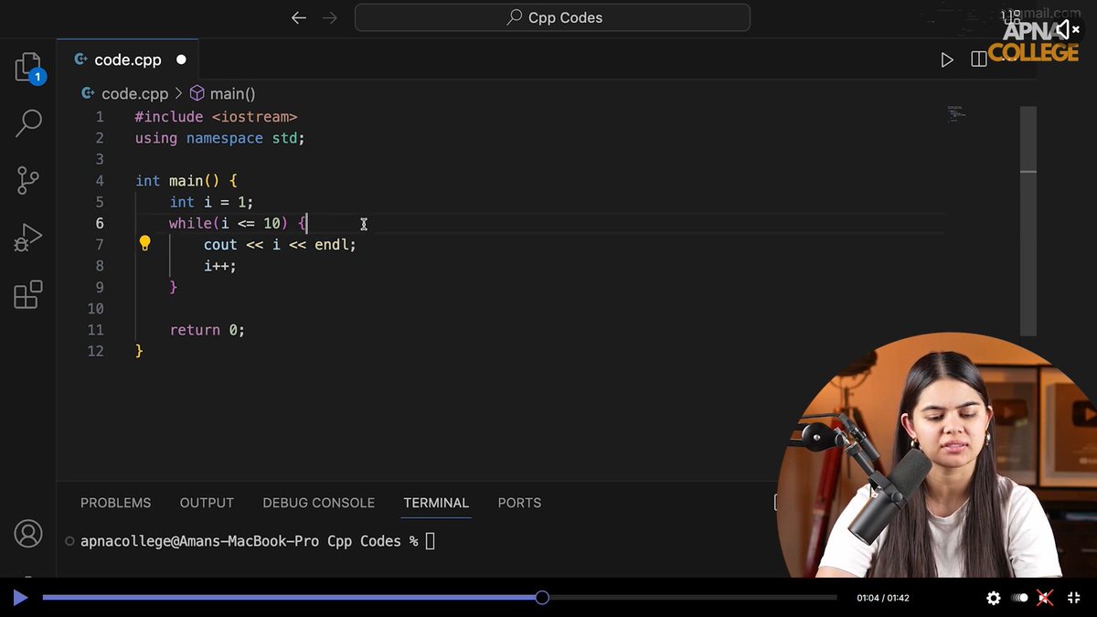Click 'while(i <= 10) {' on line 6
The height and width of the screenshot is (617, 1097).
coord(239,223)
